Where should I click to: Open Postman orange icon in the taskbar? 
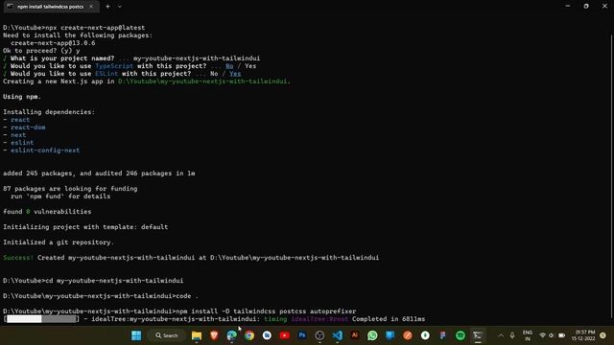click(x=408, y=335)
